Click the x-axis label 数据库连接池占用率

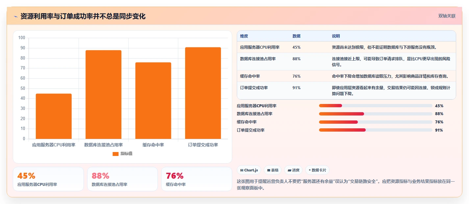pyautogui.click(x=103, y=145)
